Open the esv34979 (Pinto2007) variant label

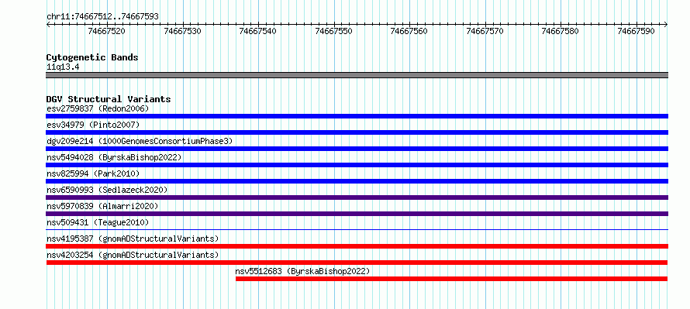click(93, 125)
